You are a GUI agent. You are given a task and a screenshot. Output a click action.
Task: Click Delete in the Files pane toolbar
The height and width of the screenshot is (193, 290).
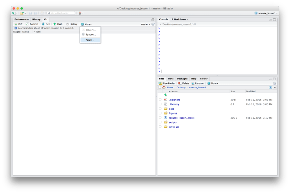183,83
